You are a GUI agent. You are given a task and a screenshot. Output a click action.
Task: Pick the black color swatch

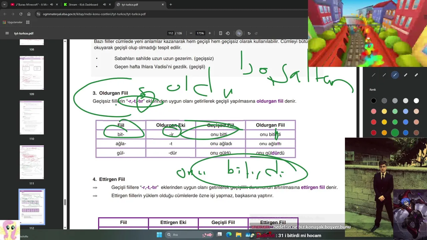coord(374,101)
